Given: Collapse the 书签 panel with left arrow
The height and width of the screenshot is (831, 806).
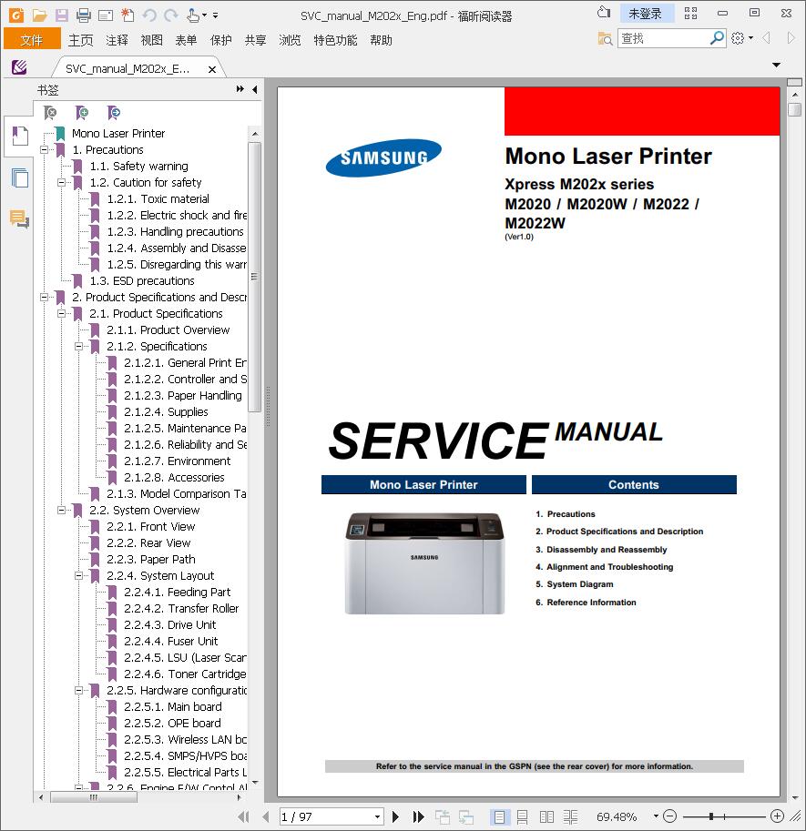Looking at the screenshot, I should 255,89.
